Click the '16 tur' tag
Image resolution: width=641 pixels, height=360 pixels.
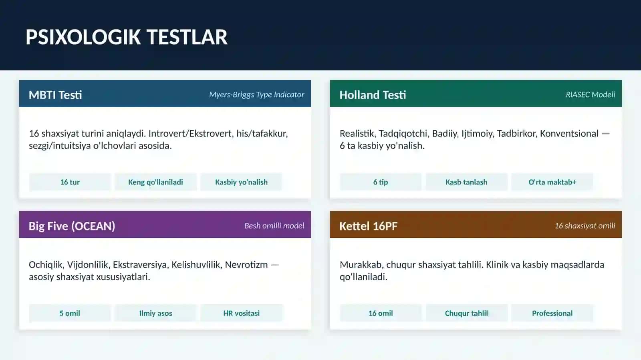(70, 182)
